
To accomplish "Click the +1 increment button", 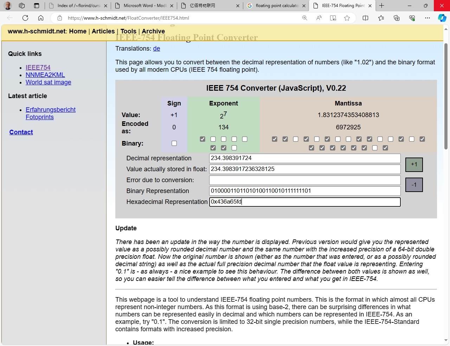I will click(414, 165).
